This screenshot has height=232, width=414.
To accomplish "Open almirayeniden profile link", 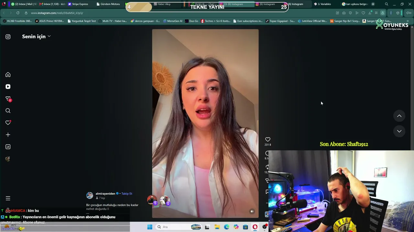I will [x=105, y=194].
